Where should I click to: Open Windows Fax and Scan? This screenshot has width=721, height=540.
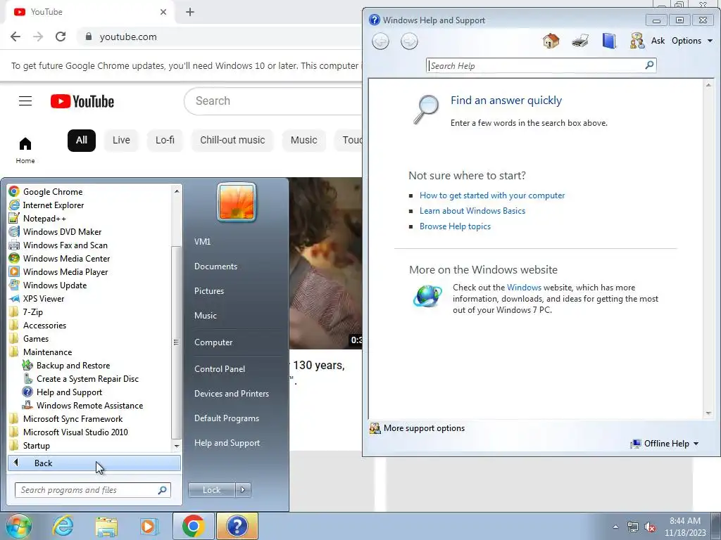pyautogui.click(x=65, y=245)
